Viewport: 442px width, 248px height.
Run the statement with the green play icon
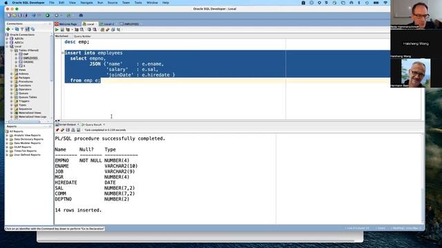(x=57, y=30)
